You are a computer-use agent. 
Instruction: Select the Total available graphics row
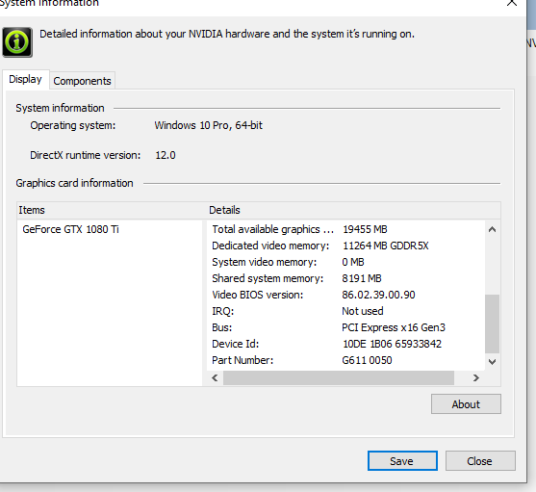(345, 229)
